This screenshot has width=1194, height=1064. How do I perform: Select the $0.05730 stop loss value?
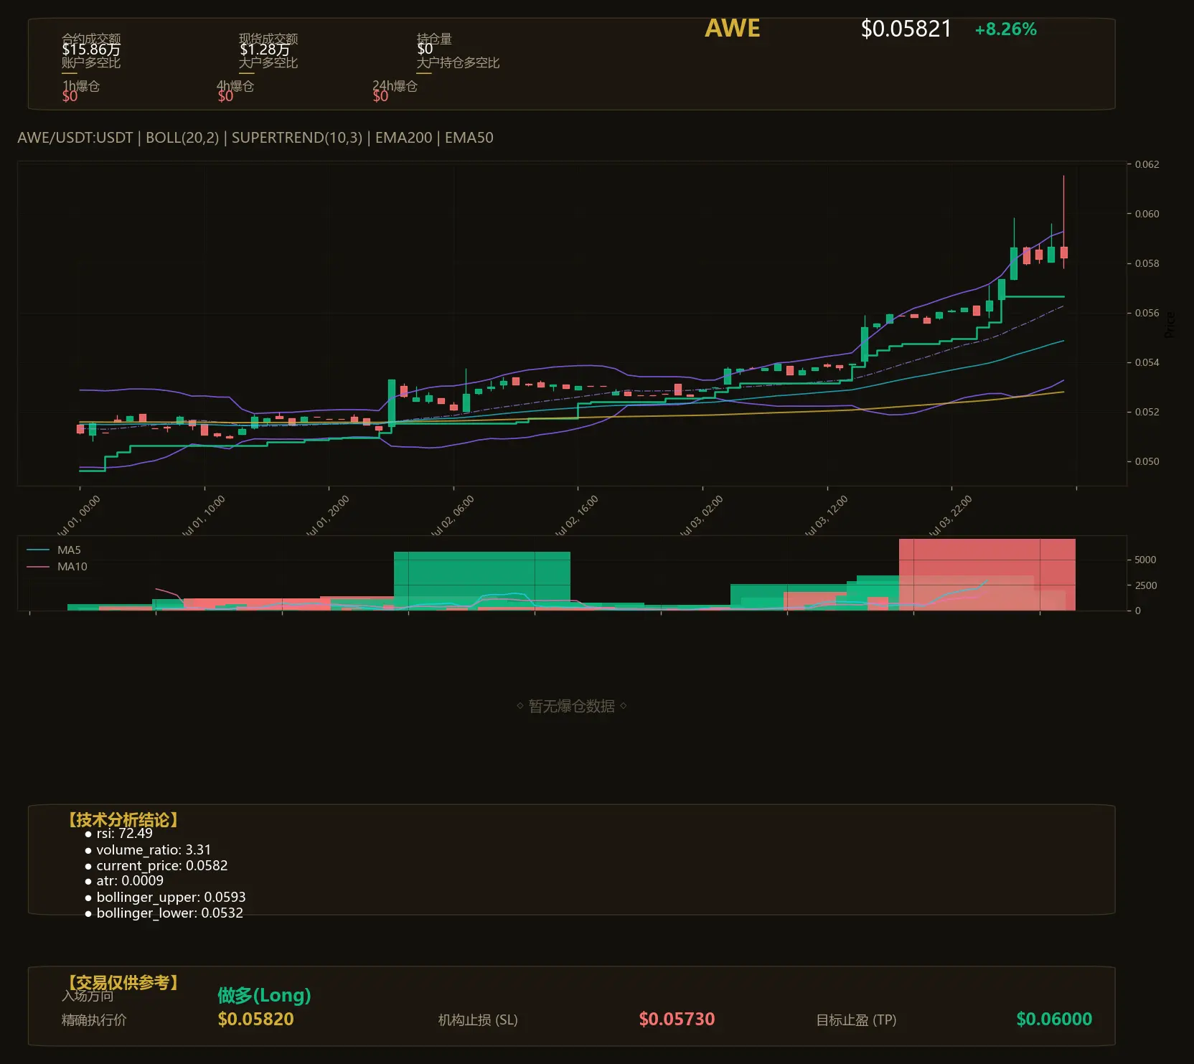click(x=677, y=1020)
